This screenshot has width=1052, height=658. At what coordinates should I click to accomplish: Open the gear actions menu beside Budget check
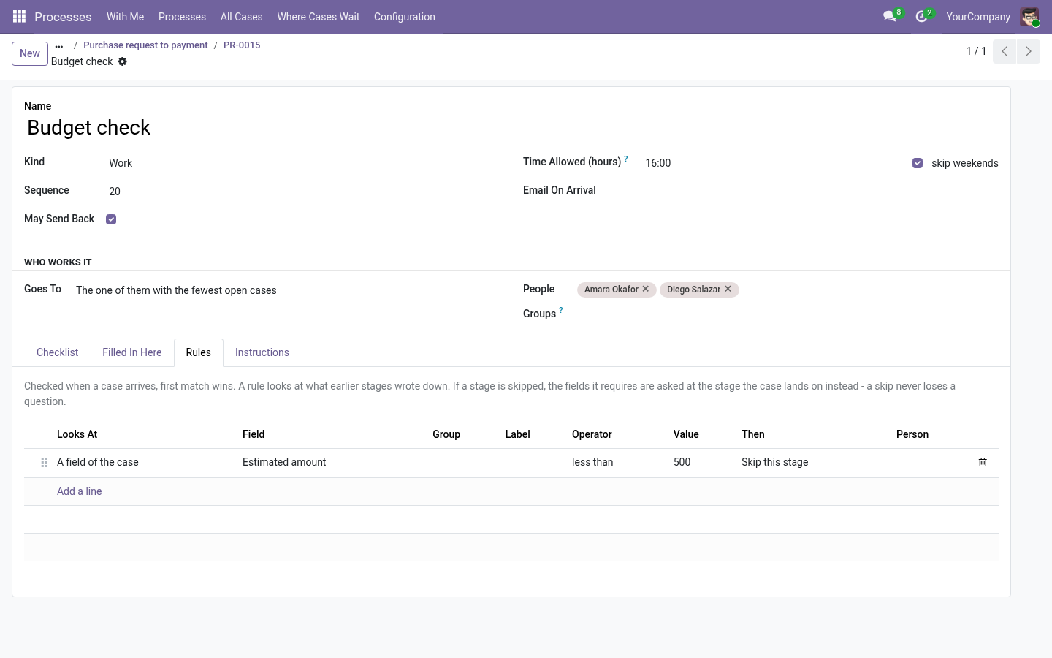(x=123, y=61)
